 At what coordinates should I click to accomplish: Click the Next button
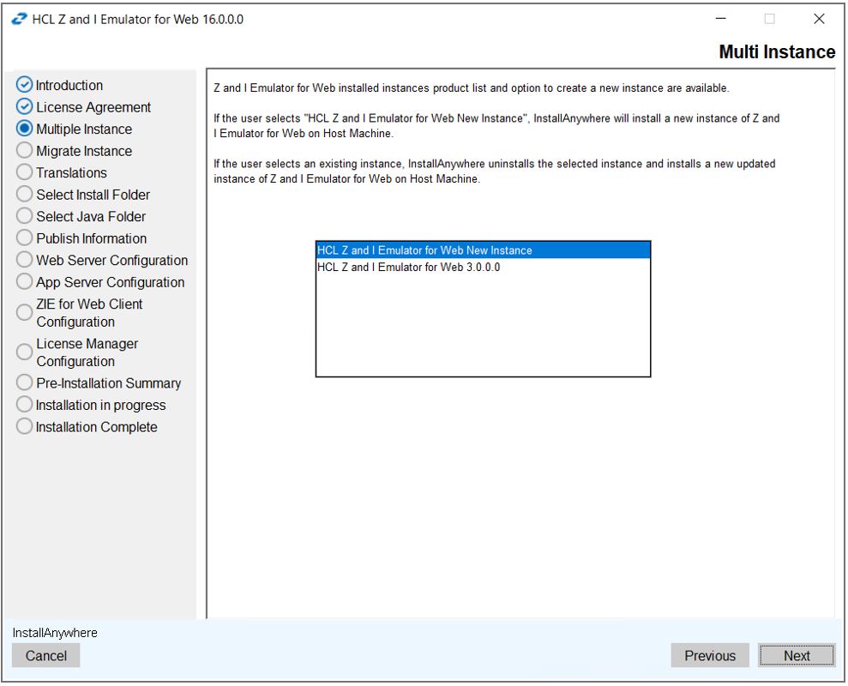pos(796,655)
